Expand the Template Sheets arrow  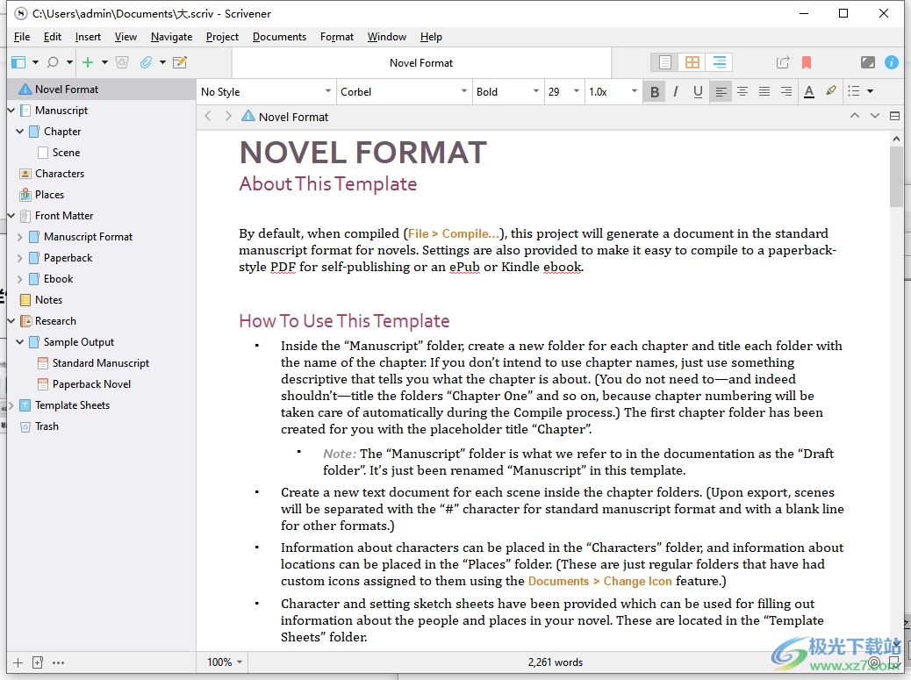[x=11, y=405]
